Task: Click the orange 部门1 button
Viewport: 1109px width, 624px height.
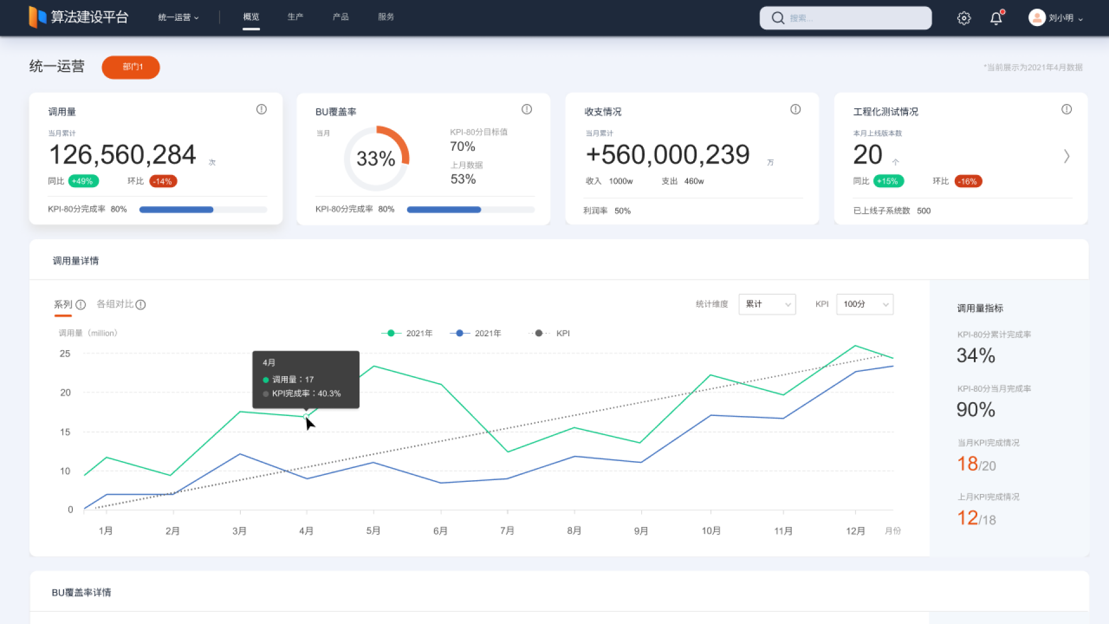Action: (x=131, y=67)
